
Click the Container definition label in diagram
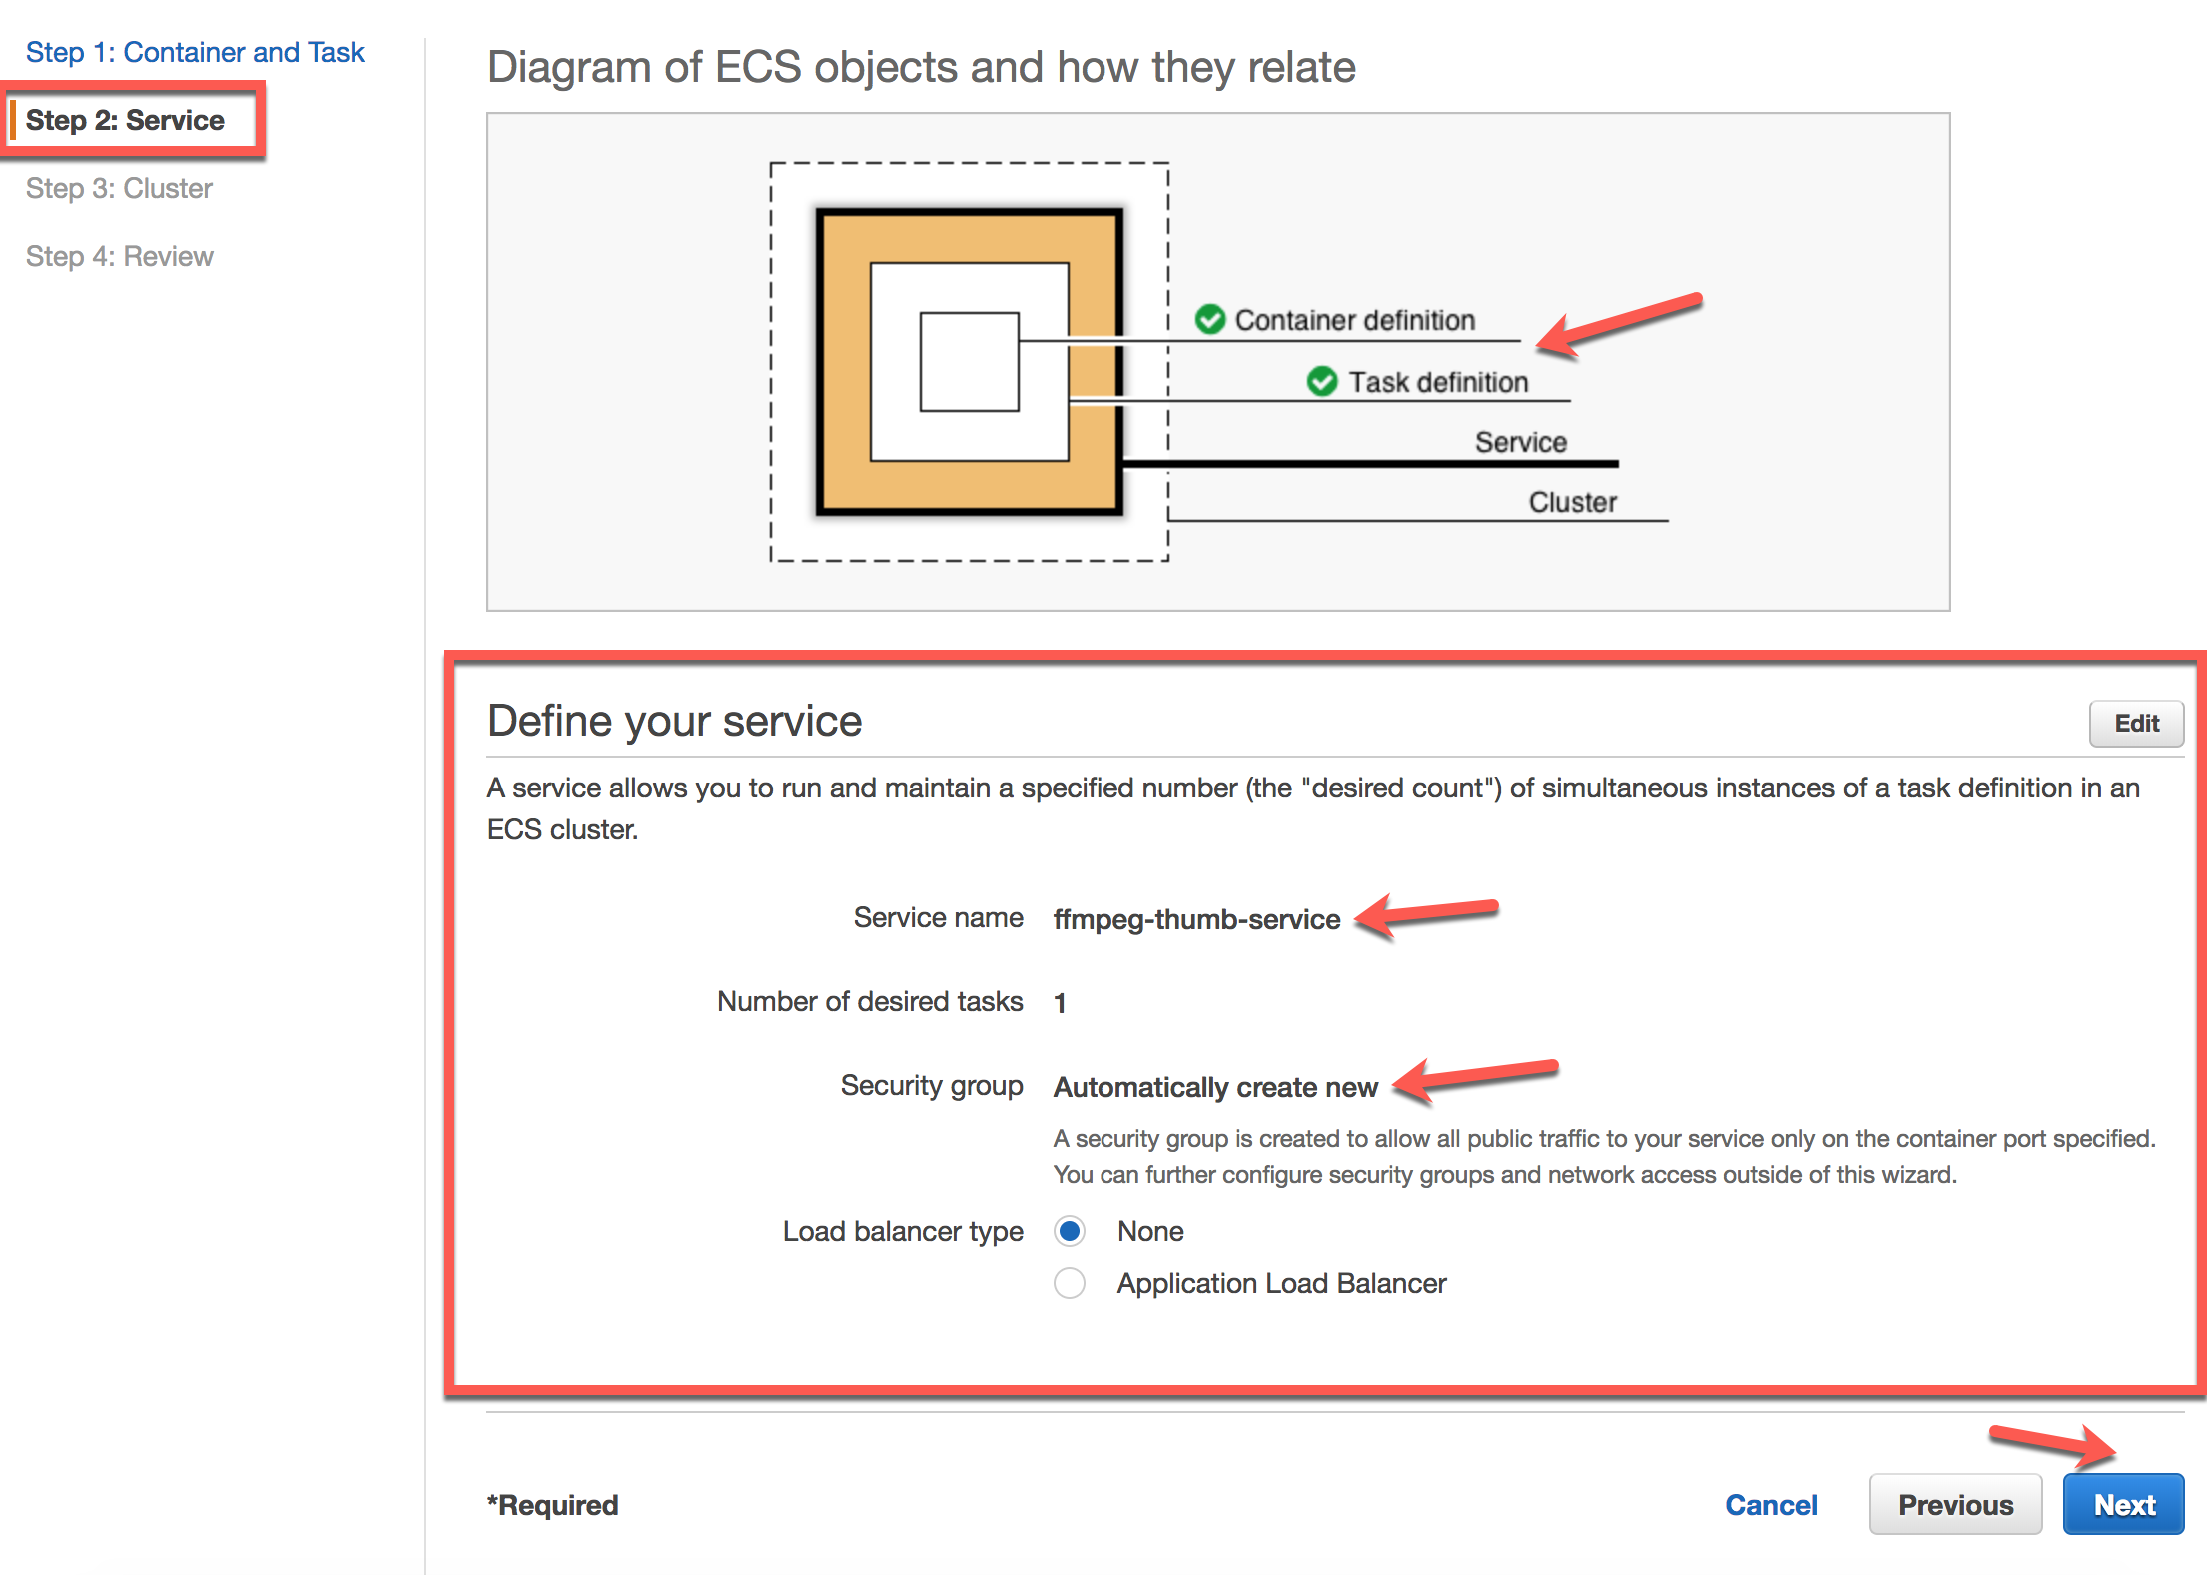pos(1354,319)
